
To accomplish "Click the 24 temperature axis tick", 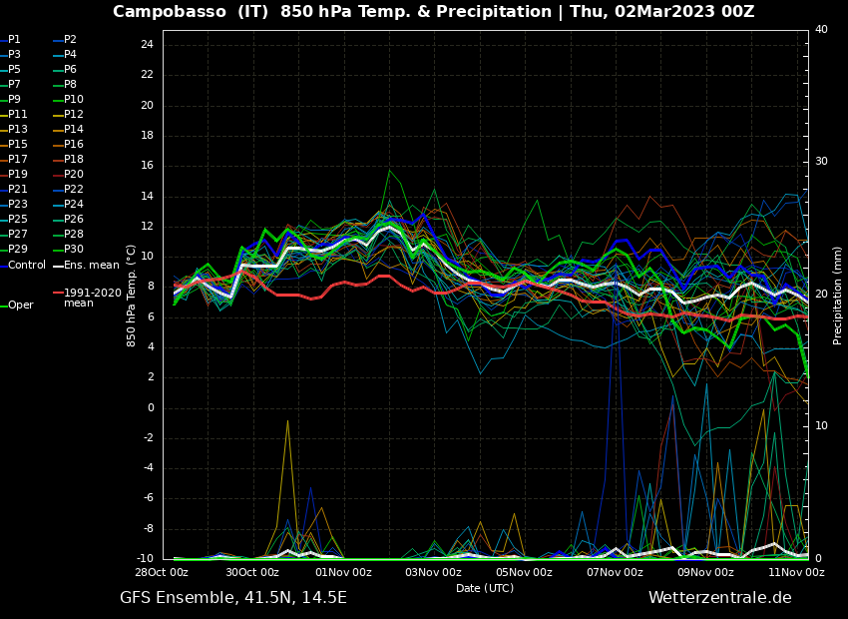I will 147,45.
